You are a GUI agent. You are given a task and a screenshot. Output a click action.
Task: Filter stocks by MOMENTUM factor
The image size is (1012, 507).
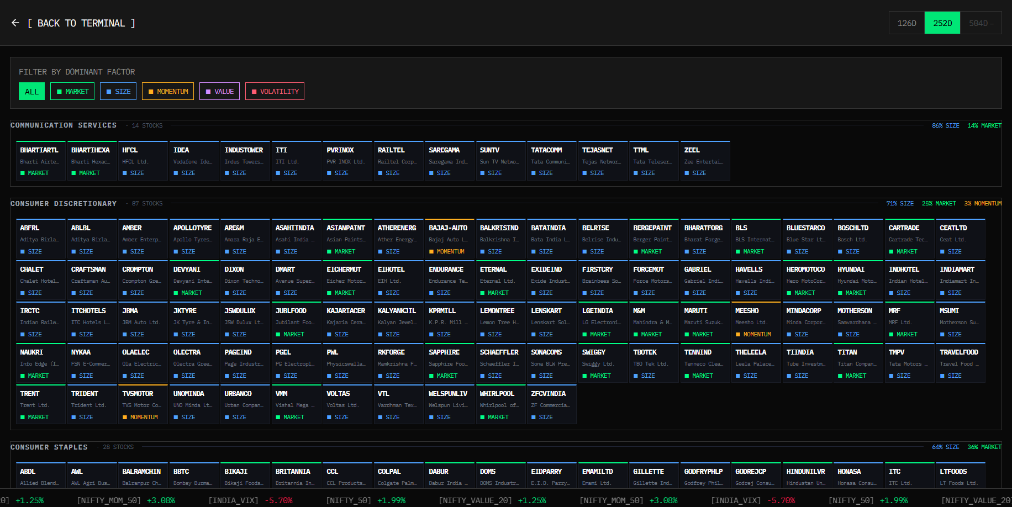coord(168,91)
